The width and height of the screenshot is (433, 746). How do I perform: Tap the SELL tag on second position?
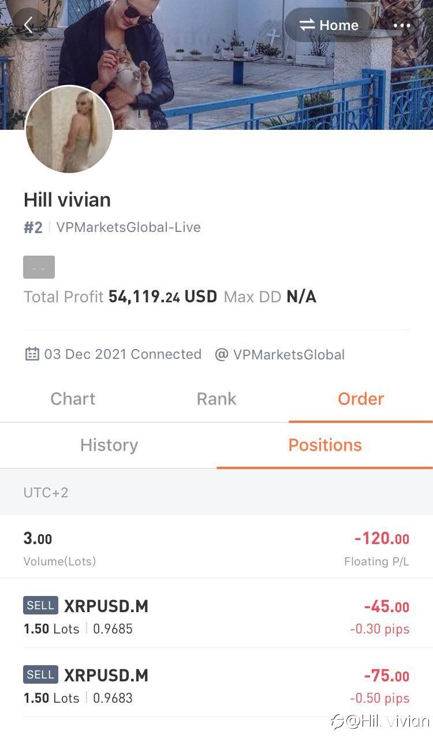pyautogui.click(x=40, y=674)
